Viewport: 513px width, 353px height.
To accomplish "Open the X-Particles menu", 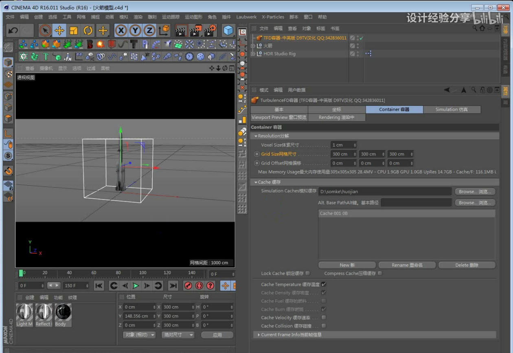I will [x=273, y=17].
